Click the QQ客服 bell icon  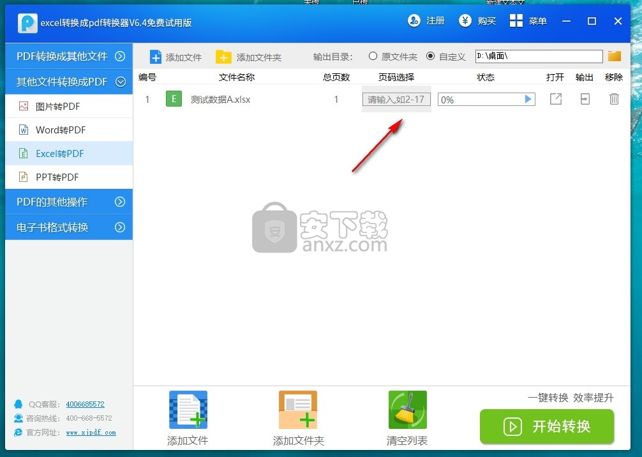[18, 404]
